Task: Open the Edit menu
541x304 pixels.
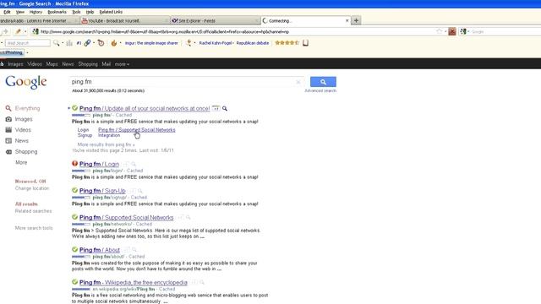Action: 7,12
